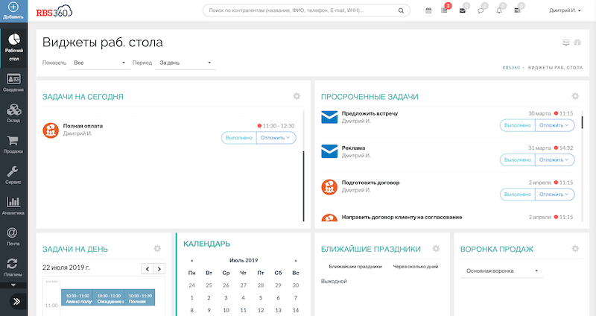
Task: Go to next day in Задачи на день
Action: pos(162,268)
